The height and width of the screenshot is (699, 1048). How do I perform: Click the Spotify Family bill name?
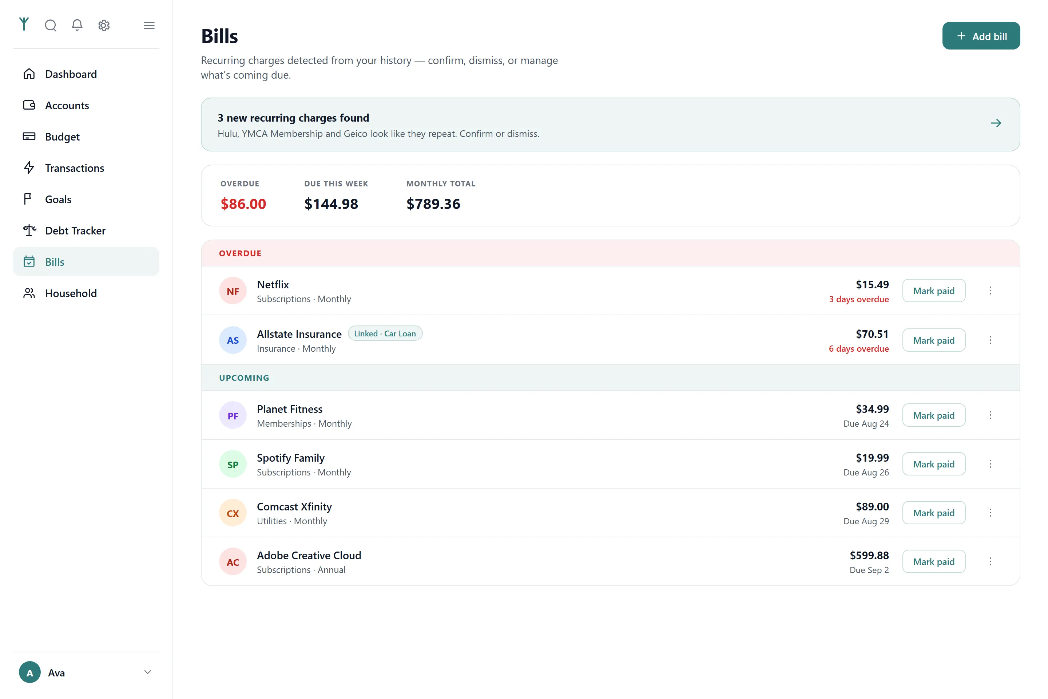tap(290, 458)
